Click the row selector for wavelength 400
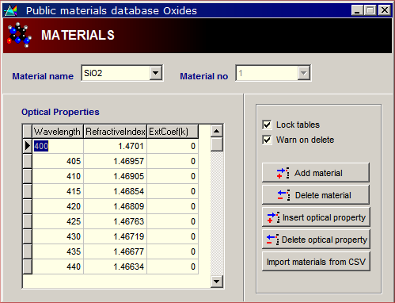This screenshot has width=395, height=303. point(27,146)
